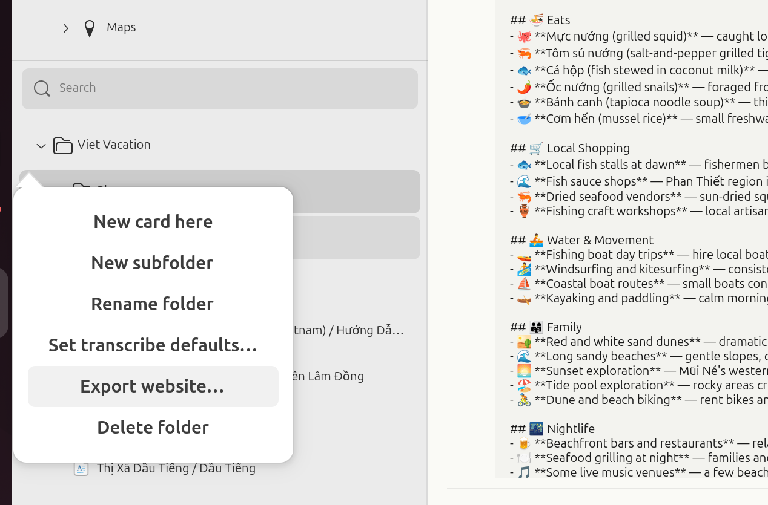Click the Coastal boat routes line

[x=638, y=284]
